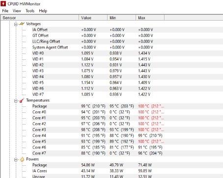Click Package temperature min 95 °C
The width and height of the screenshot is (223, 178).
[122, 106]
